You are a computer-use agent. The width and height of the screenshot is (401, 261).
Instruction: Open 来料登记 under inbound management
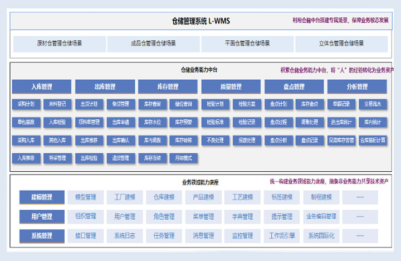click(x=57, y=104)
